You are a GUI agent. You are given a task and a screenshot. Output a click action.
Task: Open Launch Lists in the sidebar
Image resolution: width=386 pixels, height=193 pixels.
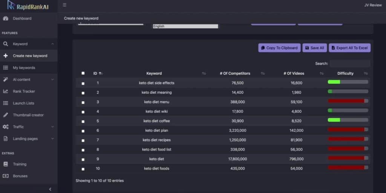pyautogui.click(x=24, y=103)
